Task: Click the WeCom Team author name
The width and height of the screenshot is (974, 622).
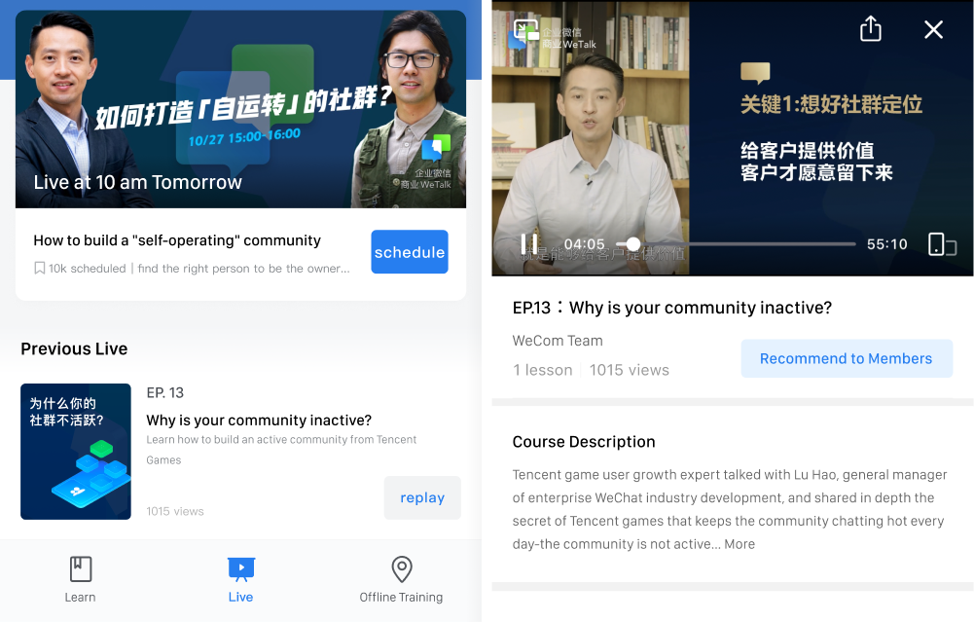Action: pos(558,341)
